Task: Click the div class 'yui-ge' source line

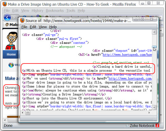Action: pyautogui.click(x=40, y=35)
